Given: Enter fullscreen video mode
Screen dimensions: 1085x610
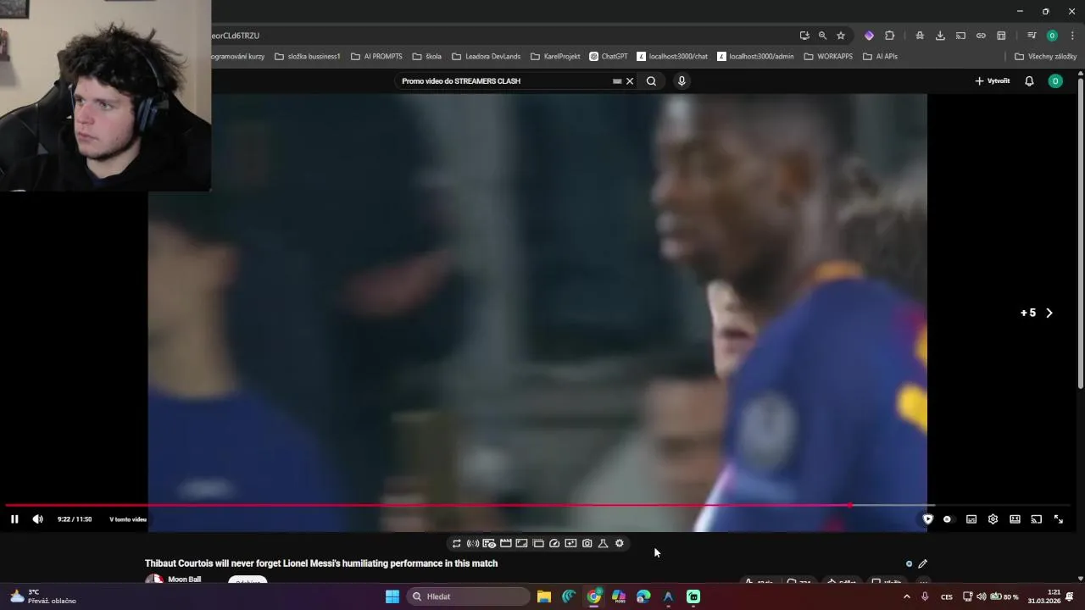Looking at the screenshot, I should click(1059, 519).
